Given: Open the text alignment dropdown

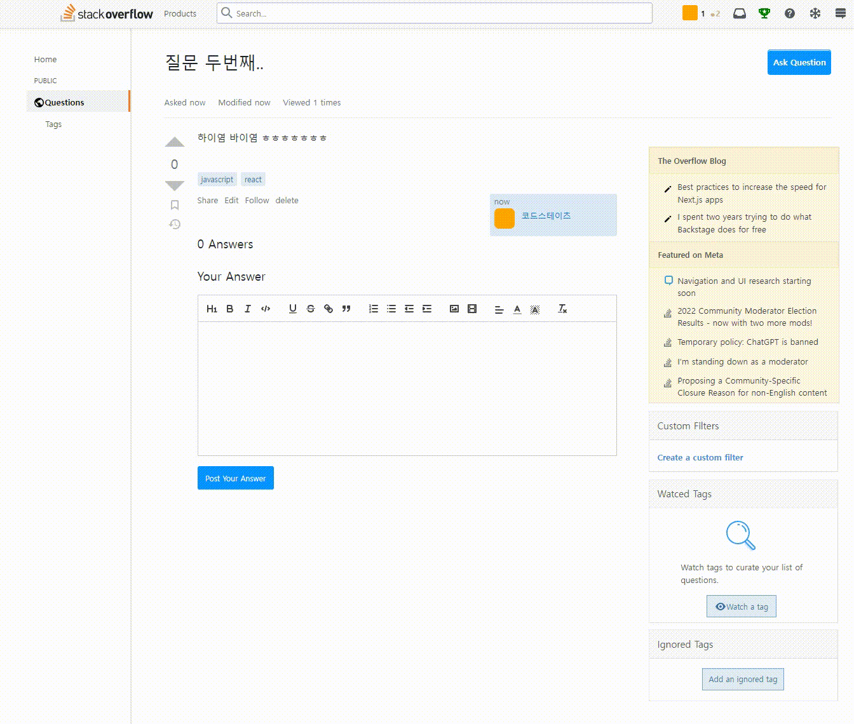Looking at the screenshot, I should tap(499, 309).
